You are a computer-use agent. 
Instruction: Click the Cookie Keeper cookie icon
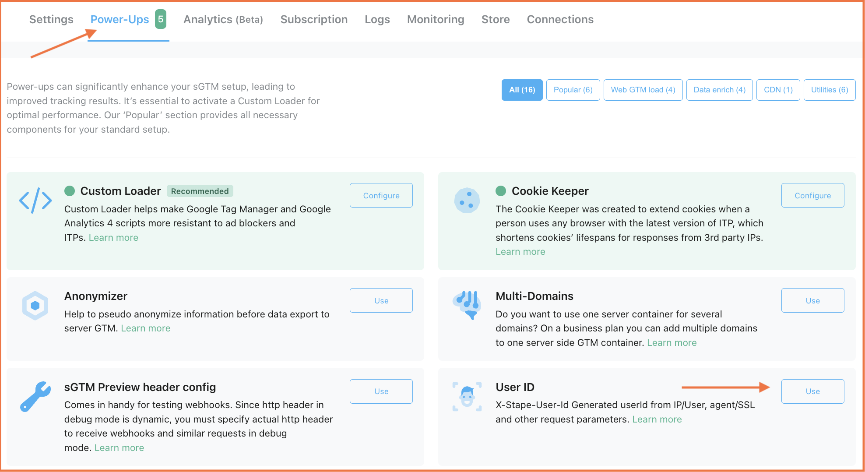(467, 201)
